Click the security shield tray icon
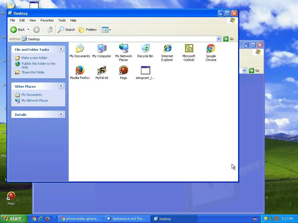The height and width of the screenshot is (223, 298). click(266, 219)
